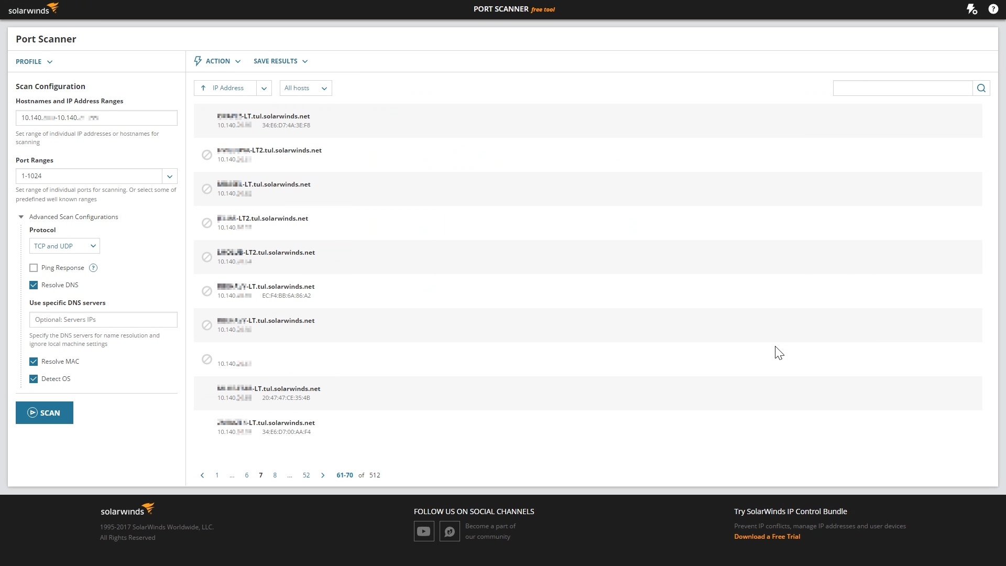Screen dimensions: 1006x566
Task: Select the All hosts filter dropdown
Action: coord(305,88)
